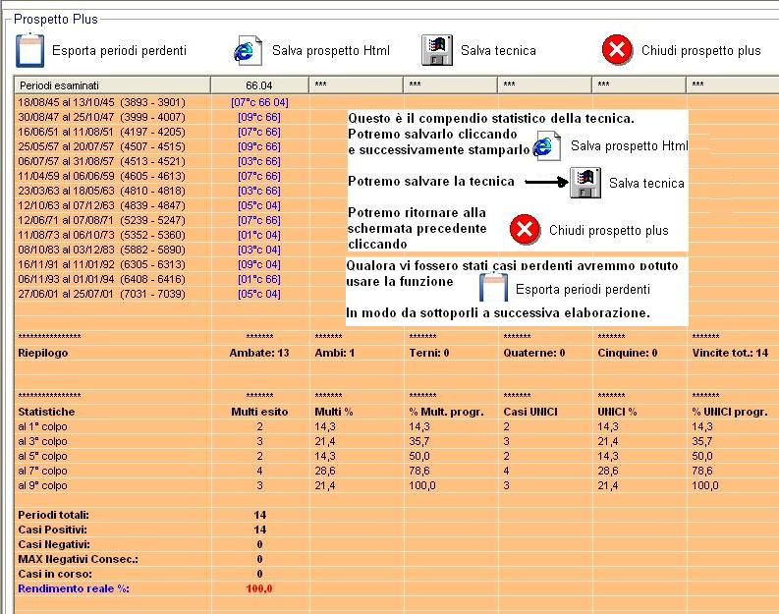Select row 25/05/57 al 20/07/57 (4507 - 4515)
The width and height of the screenshot is (779, 614).
(x=102, y=146)
